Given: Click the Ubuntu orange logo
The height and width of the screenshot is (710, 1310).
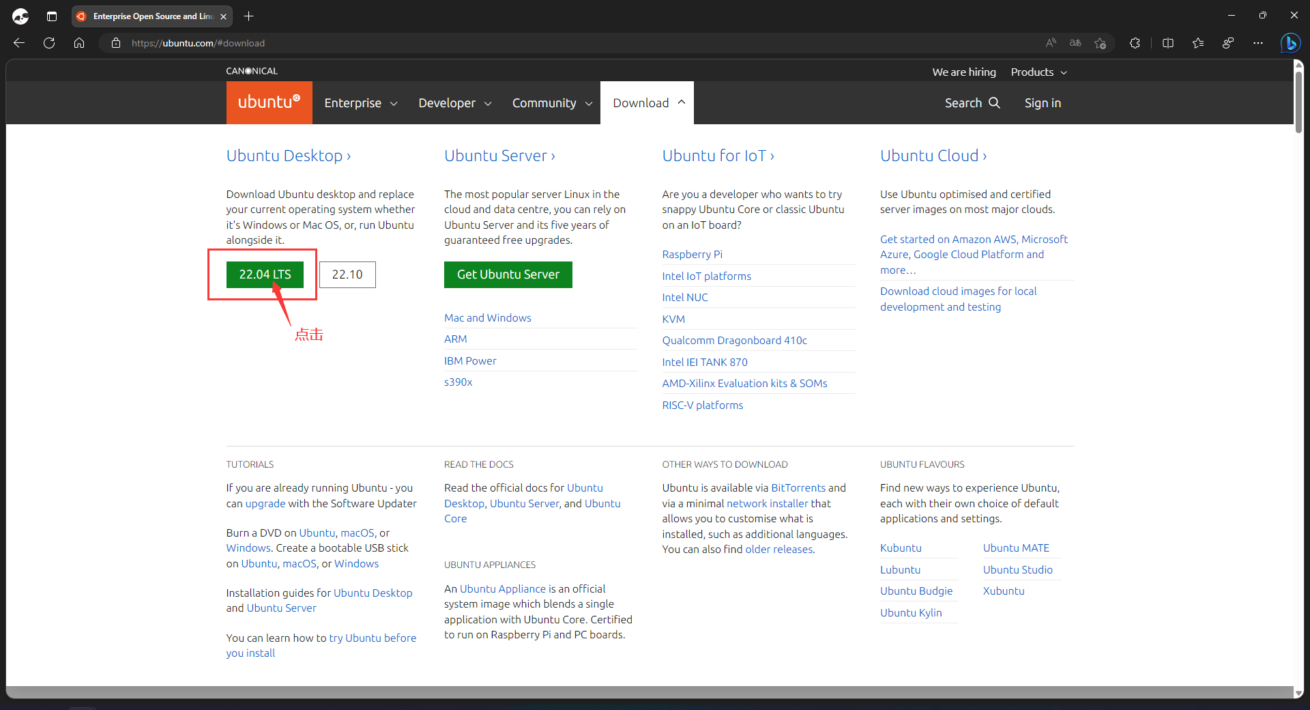Looking at the screenshot, I should [x=270, y=102].
